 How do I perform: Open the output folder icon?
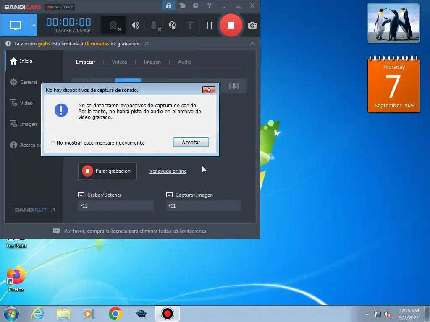(182, 6)
